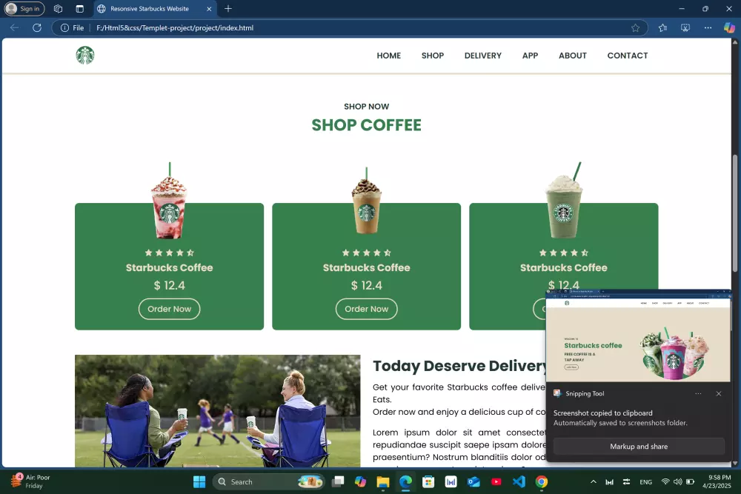Open the Windows Start menu
Screen dimensions: 741x494
(199, 481)
